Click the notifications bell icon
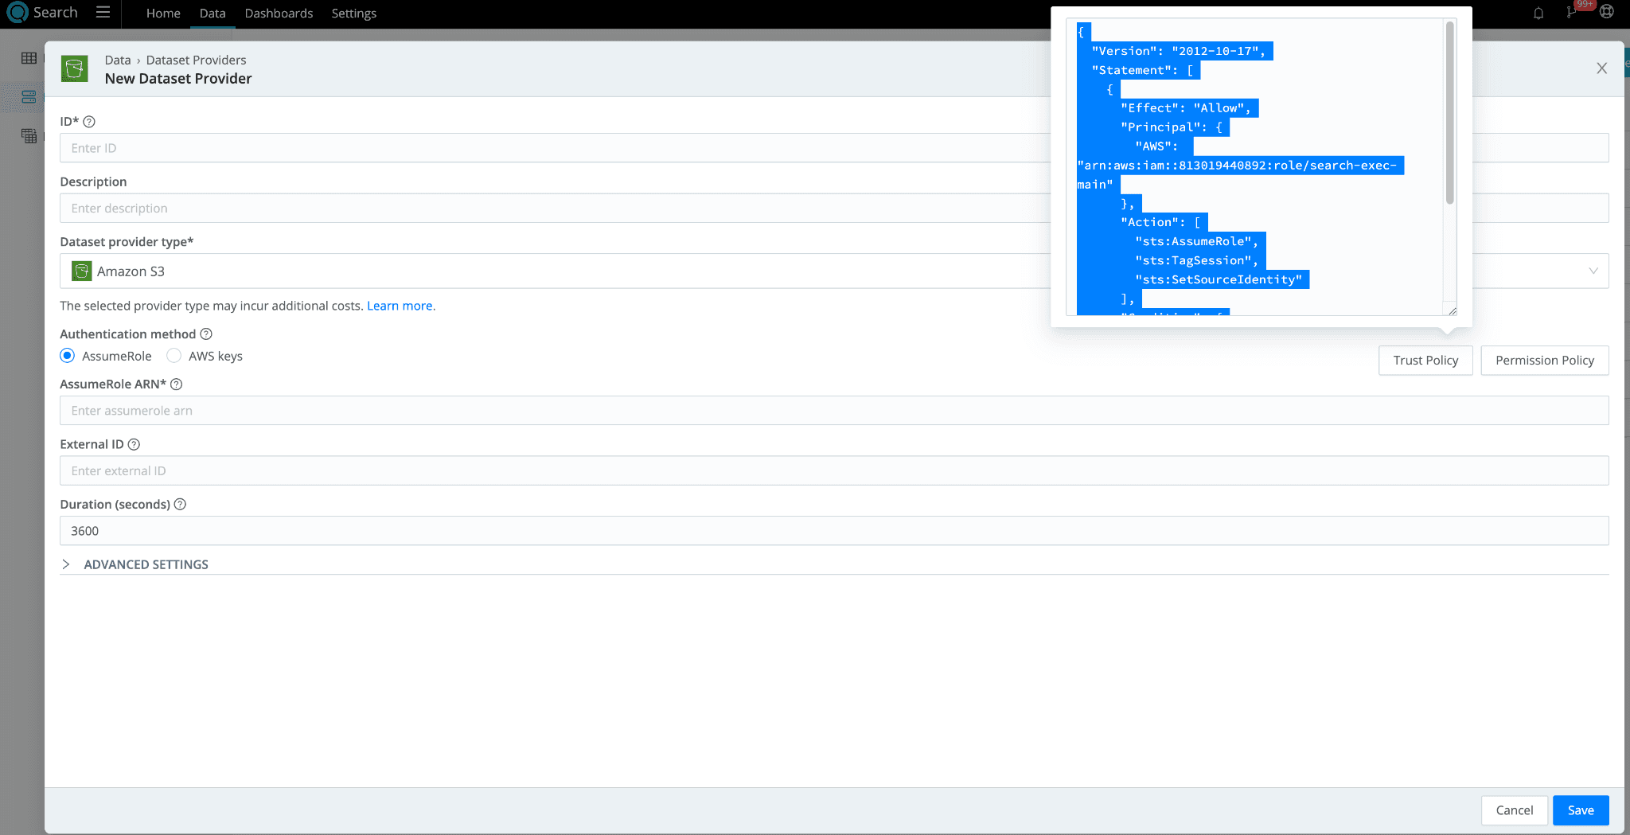Viewport: 1630px width, 835px height. point(1538,13)
